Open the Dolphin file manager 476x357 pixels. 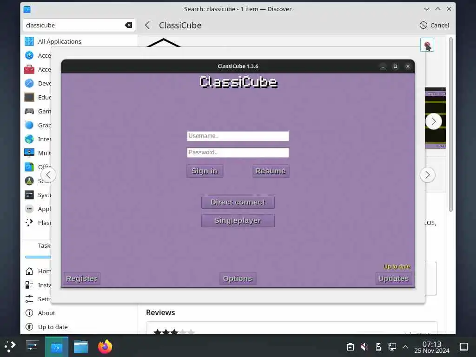point(81,347)
